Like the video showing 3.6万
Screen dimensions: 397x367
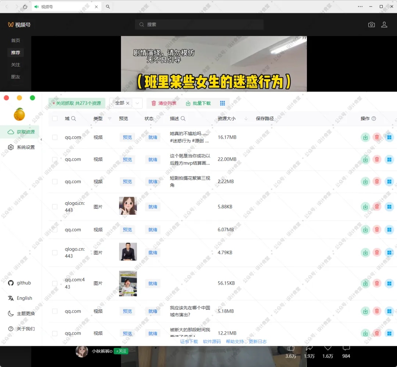291,349
